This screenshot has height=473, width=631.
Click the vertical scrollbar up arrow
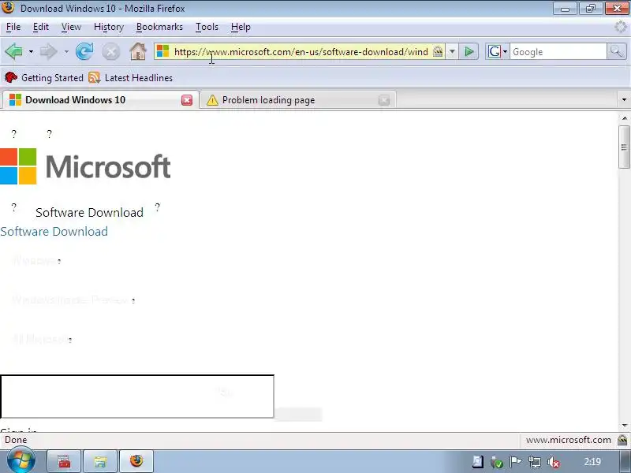[624, 118]
